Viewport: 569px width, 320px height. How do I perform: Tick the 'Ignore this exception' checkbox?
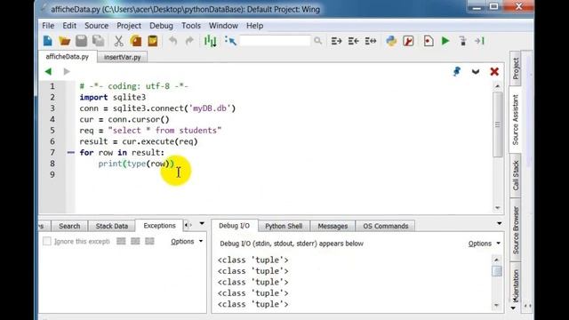click(47, 241)
